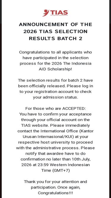
Task: Click the red TIAS figure emblem
Action: 46,13
